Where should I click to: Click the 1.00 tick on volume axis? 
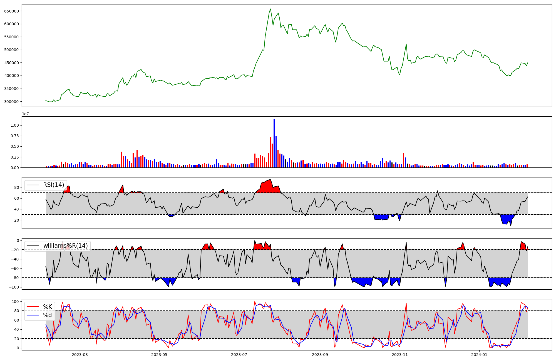14,125
